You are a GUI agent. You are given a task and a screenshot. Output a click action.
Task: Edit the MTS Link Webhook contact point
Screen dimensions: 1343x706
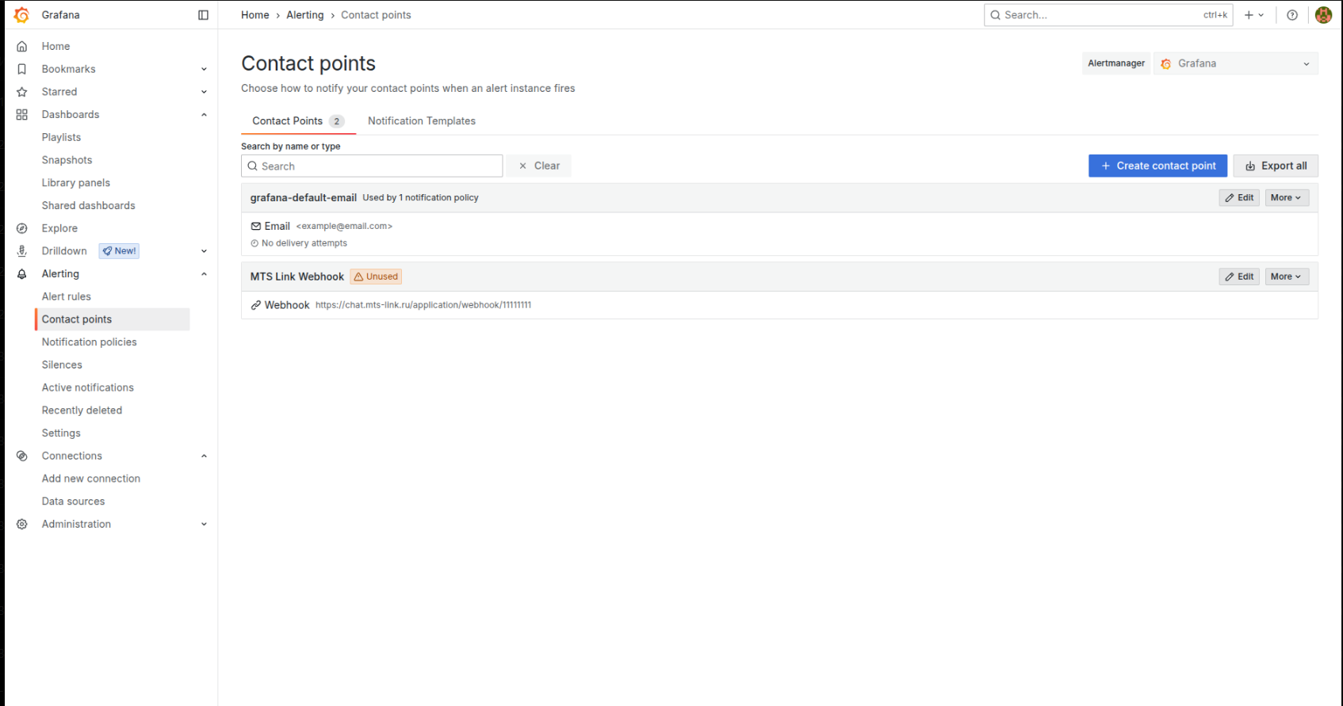[1239, 277]
